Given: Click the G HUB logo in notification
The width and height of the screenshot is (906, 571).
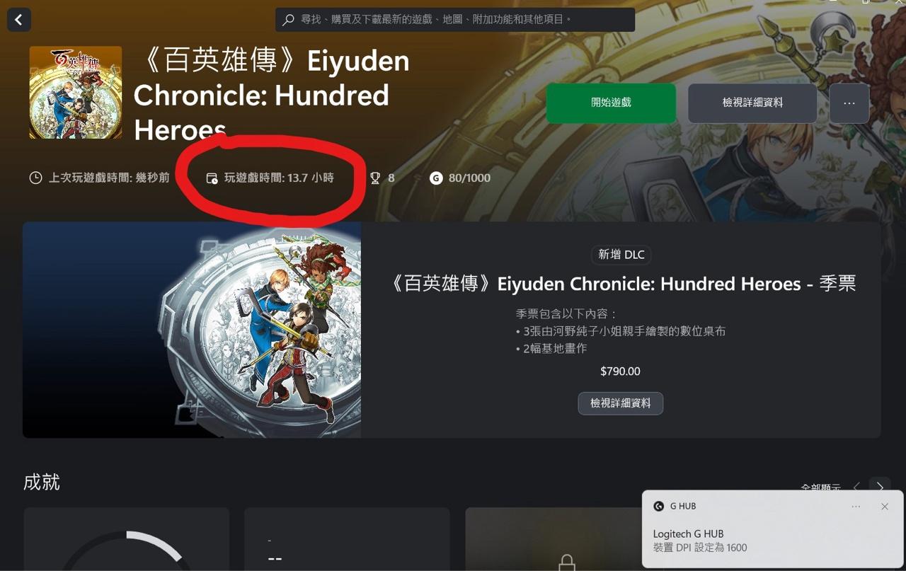Looking at the screenshot, I should [x=659, y=507].
